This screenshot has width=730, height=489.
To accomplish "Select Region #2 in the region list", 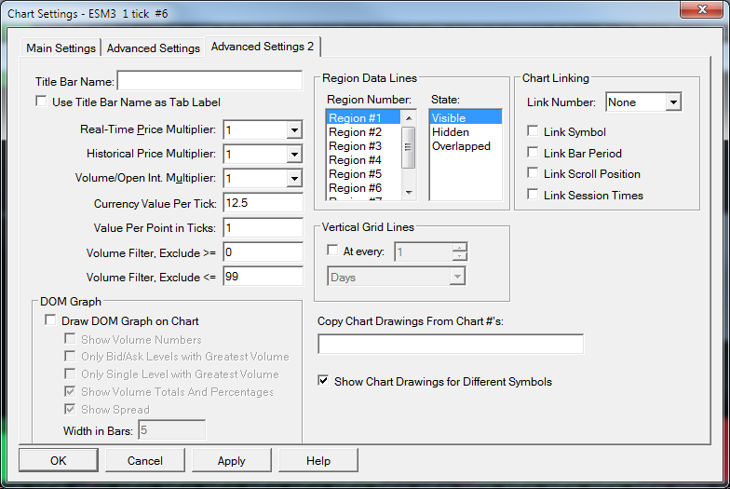I will click(363, 132).
